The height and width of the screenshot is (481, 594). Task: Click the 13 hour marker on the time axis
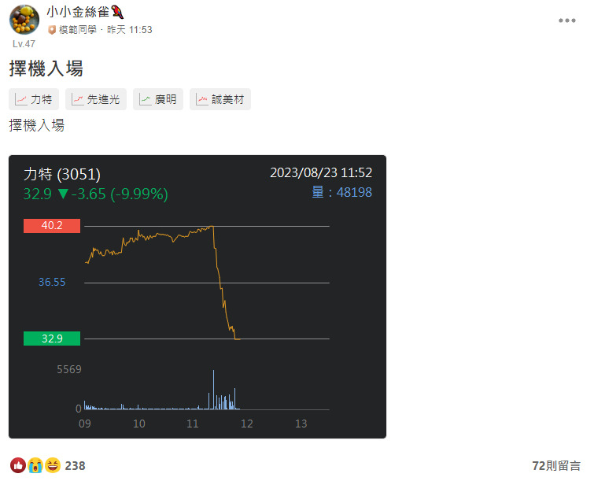[x=301, y=424]
